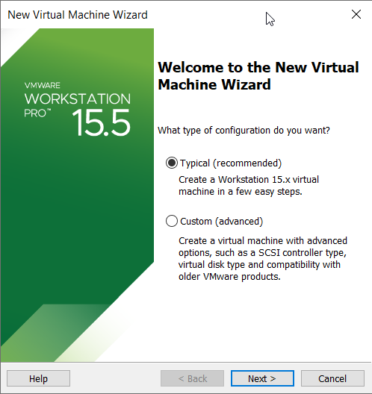
Task: Click the VMWARE logo text in banner
Action: pos(43,85)
